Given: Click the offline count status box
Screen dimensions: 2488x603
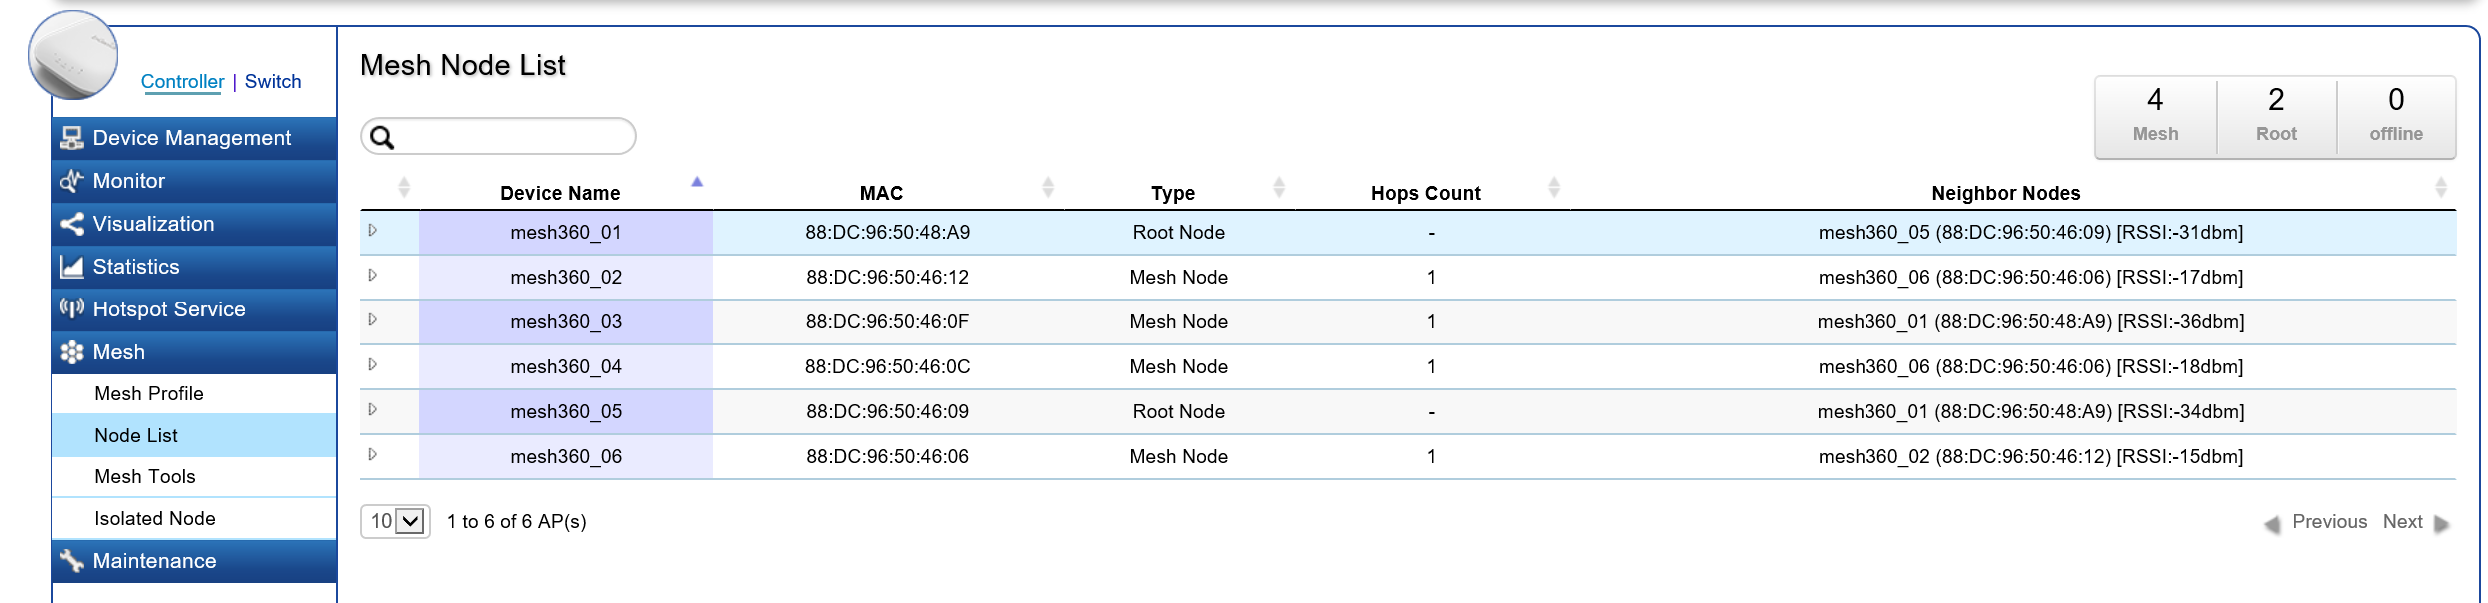Looking at the screenshot, I should point(2395,116).
